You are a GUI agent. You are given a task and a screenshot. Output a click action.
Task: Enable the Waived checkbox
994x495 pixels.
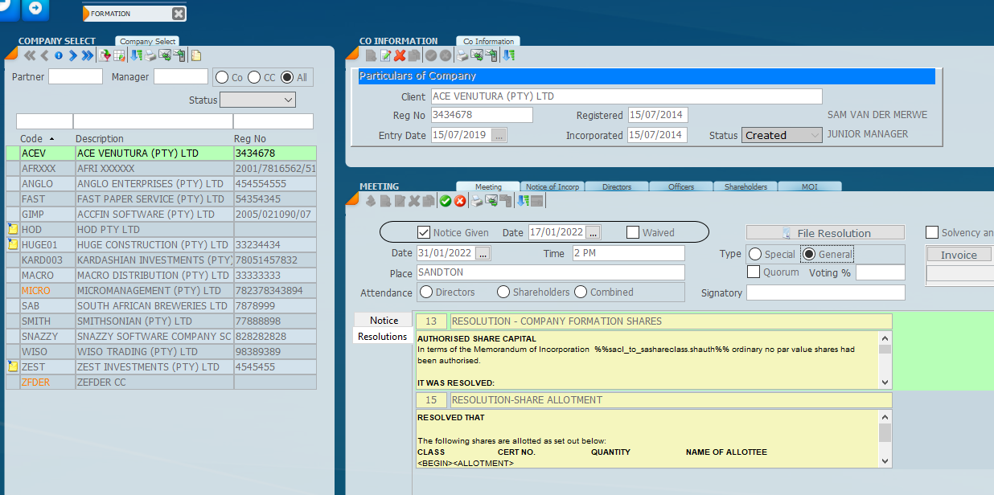(633, 232)
